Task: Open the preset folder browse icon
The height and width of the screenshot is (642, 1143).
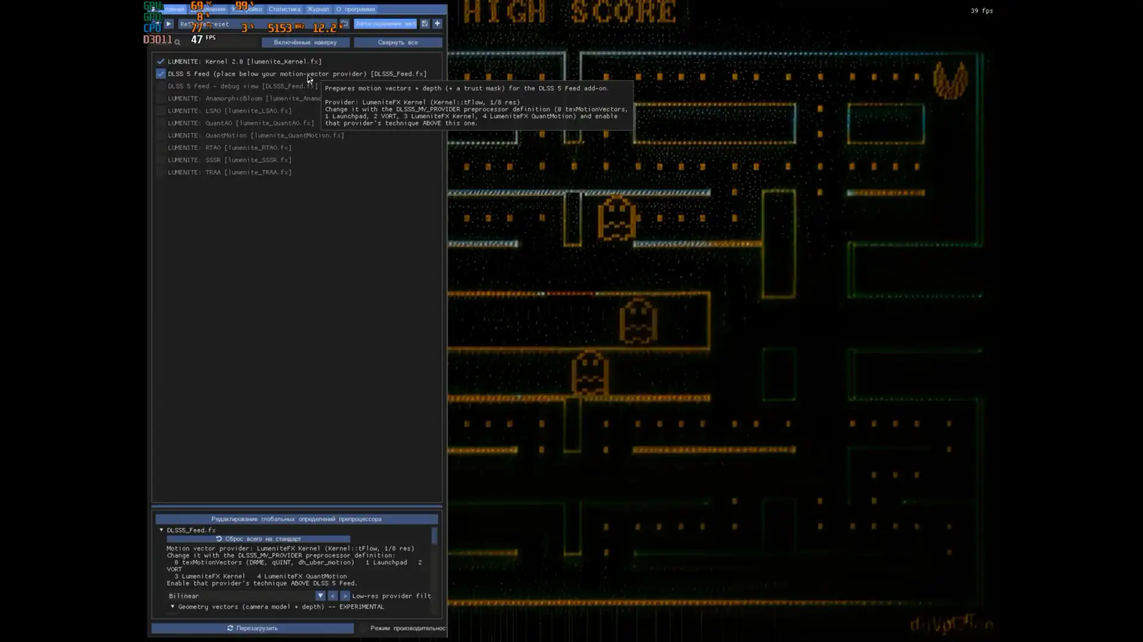Action: point(344,24)
